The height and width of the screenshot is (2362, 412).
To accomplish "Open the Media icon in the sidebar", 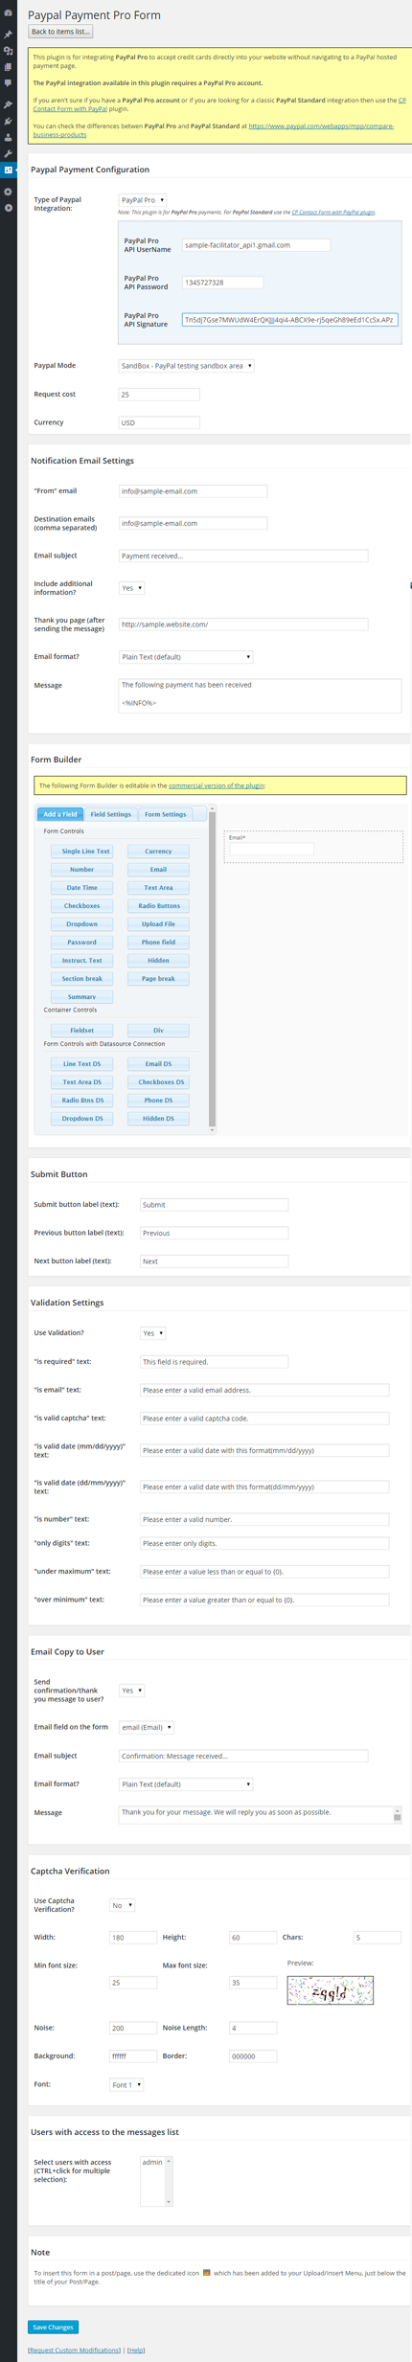I will pyautogui.click(x=8, y=51).
